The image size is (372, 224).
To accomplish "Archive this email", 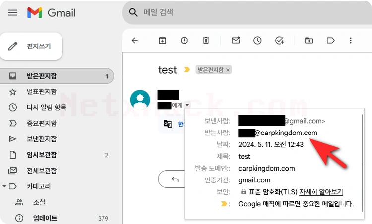I will [x=162, y=41].
